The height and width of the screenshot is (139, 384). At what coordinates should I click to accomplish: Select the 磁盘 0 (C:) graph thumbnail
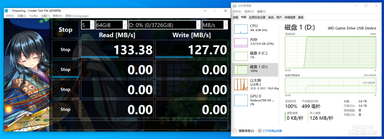coord(241,56)
